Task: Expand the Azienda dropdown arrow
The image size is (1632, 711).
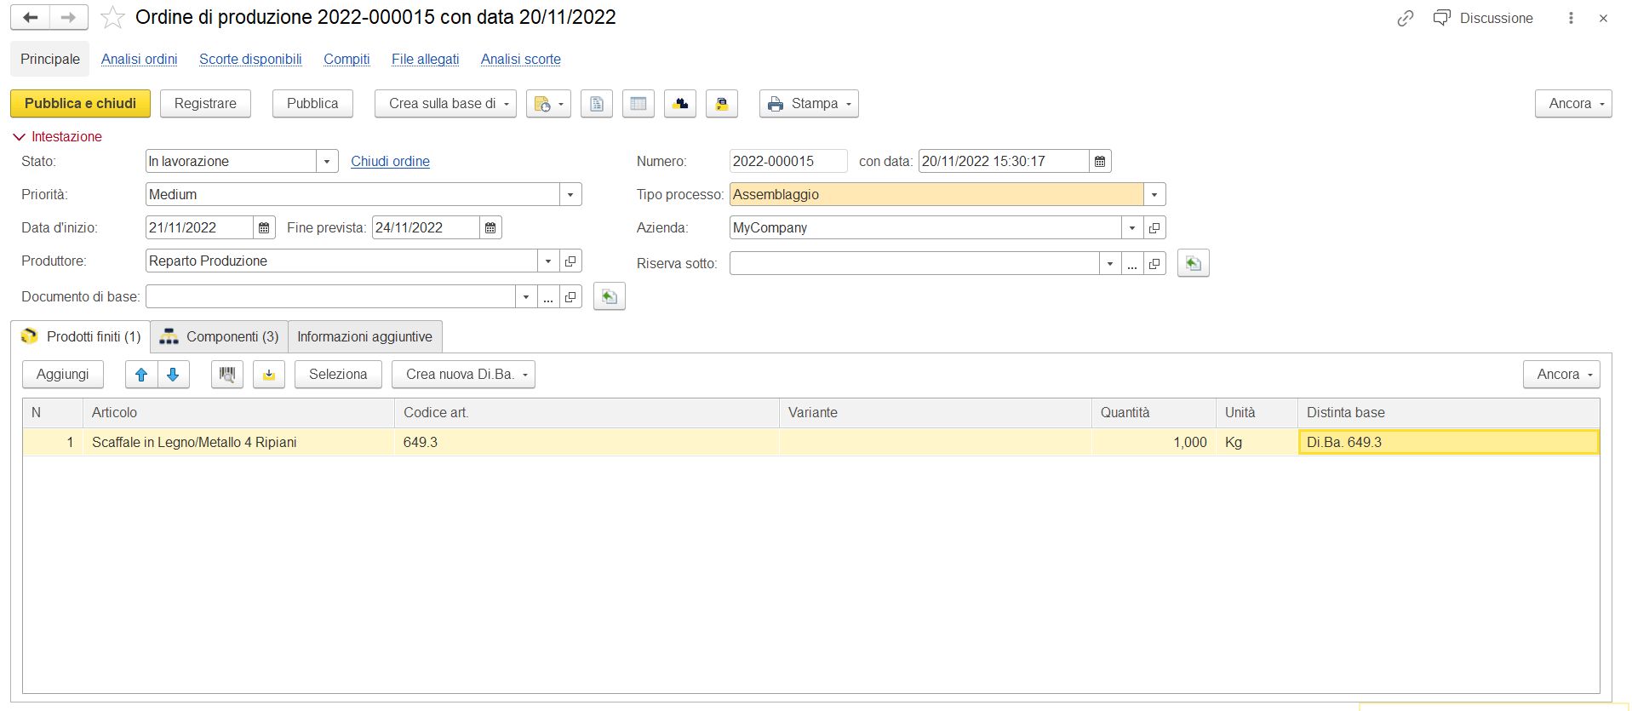Action: (x=1132, y=227)
